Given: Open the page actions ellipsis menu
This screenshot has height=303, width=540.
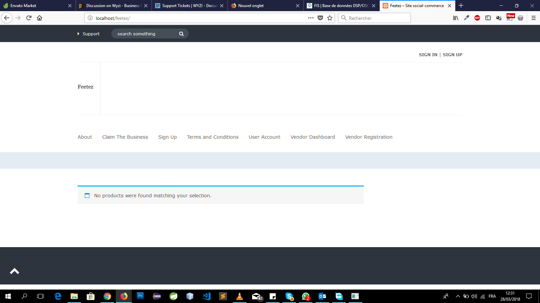Looking at the screenshot, I should coord(310,18).
